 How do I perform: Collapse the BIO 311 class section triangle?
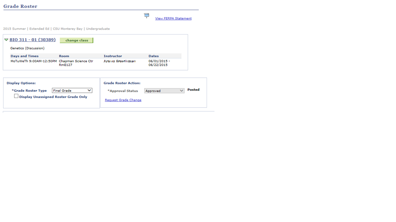pyautogui.click(x=6, y=40)
